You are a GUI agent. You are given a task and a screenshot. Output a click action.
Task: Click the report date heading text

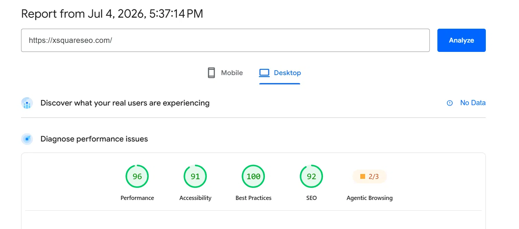point(112,13)
